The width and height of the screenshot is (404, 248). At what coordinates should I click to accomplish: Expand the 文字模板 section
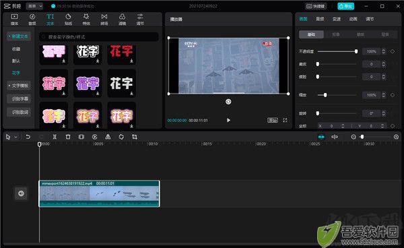19,86
